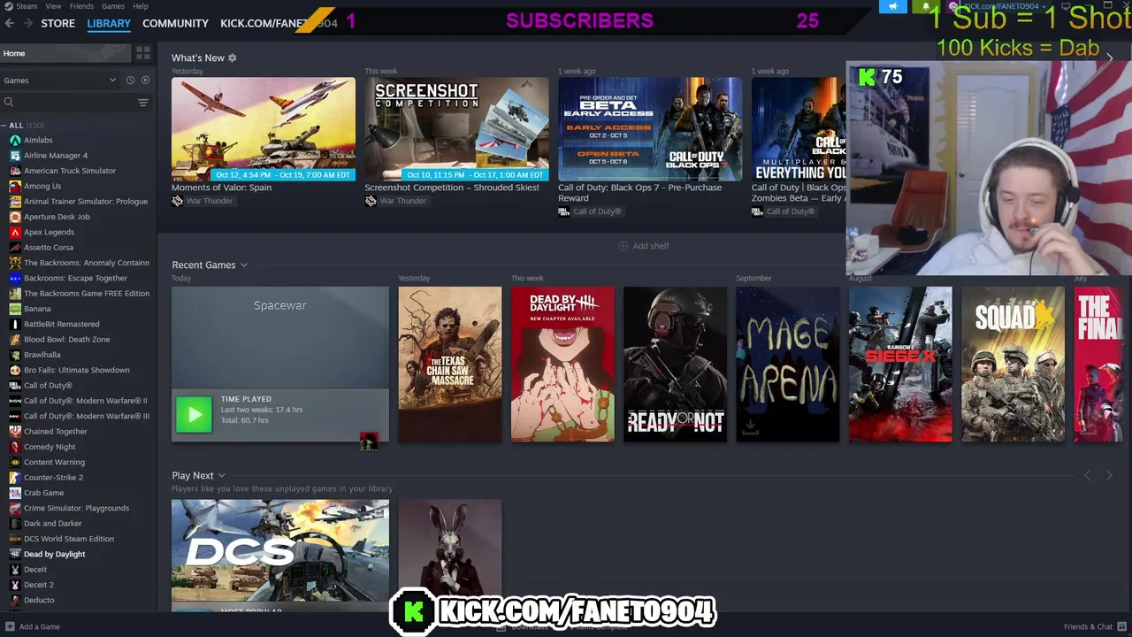1132x637 pixels.
Task: Switch library to grid collections view
Action: pos(143,53)
